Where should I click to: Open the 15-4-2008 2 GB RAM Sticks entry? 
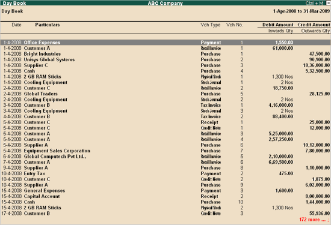click(x=165, y=208)
